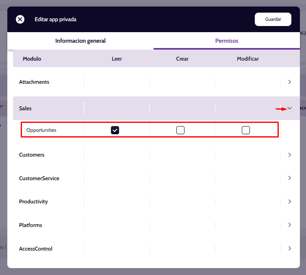306x275 pixels.
Task: Select the Permisos tab
Action: [226, 41]
